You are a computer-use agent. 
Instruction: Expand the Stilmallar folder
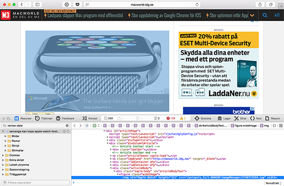pyautogui.click(x=5, y=150)
